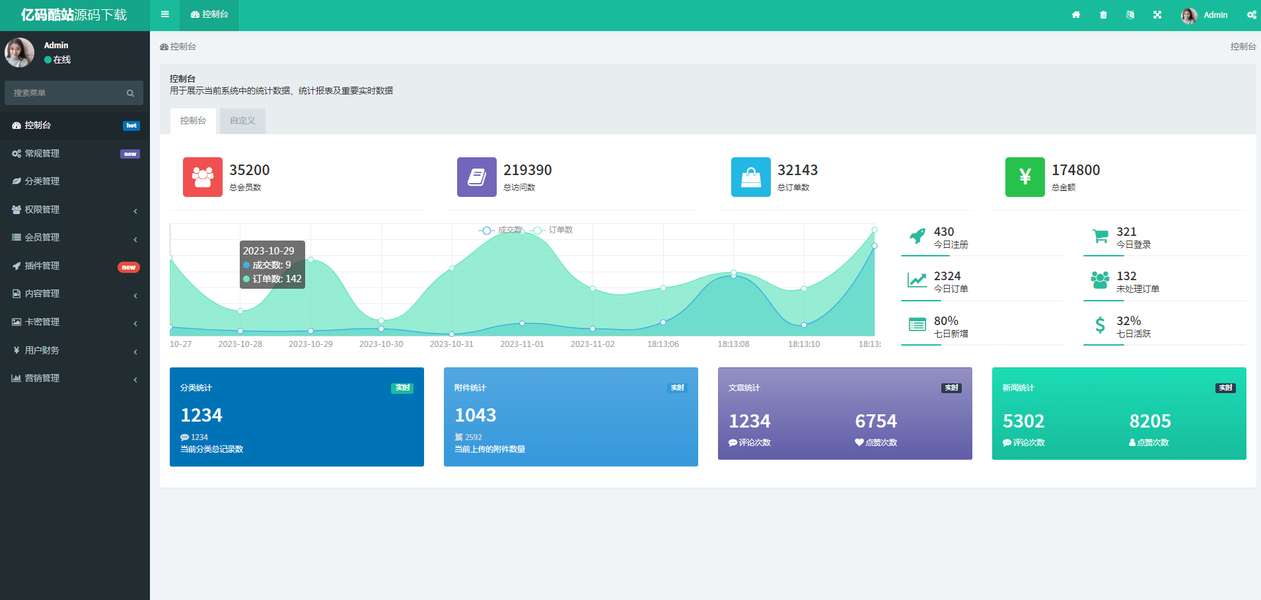Toggle 订单数 series in chart legend
Image resolution: width=1261 pixels, height=600 pixels.
[x=554, y=230]
